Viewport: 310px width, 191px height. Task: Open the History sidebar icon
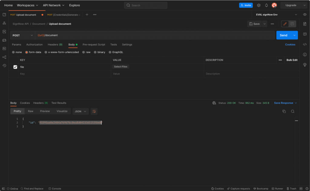coord(4,65)
